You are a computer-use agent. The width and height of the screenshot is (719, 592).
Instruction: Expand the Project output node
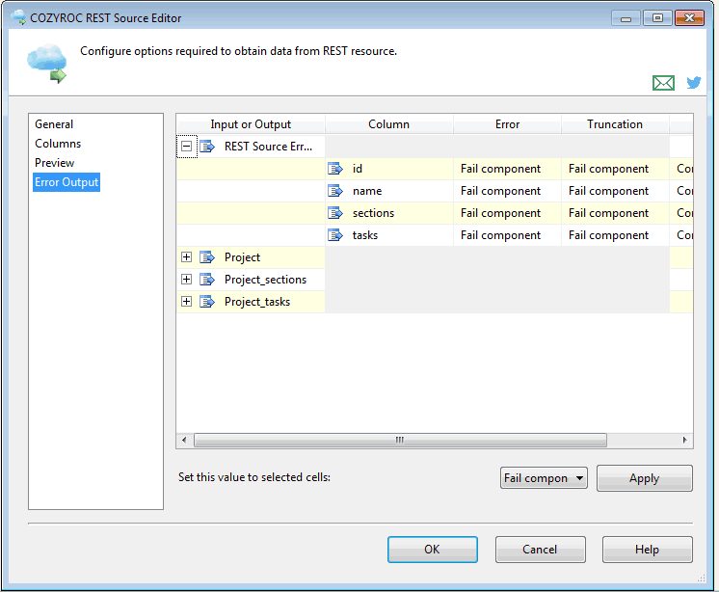tap(186, 256)
